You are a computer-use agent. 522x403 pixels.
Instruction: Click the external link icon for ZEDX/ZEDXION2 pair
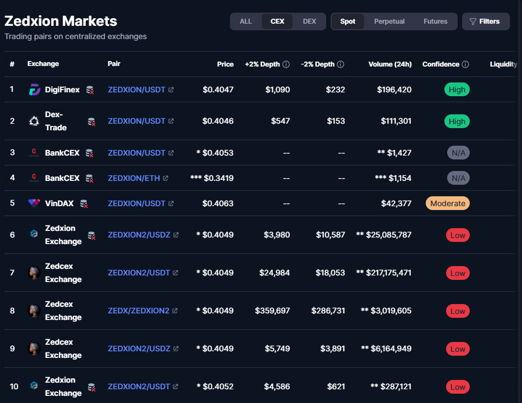175,311
